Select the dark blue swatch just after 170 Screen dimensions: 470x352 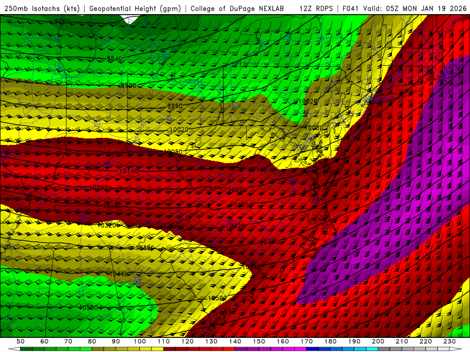click(x=313, y=349)
